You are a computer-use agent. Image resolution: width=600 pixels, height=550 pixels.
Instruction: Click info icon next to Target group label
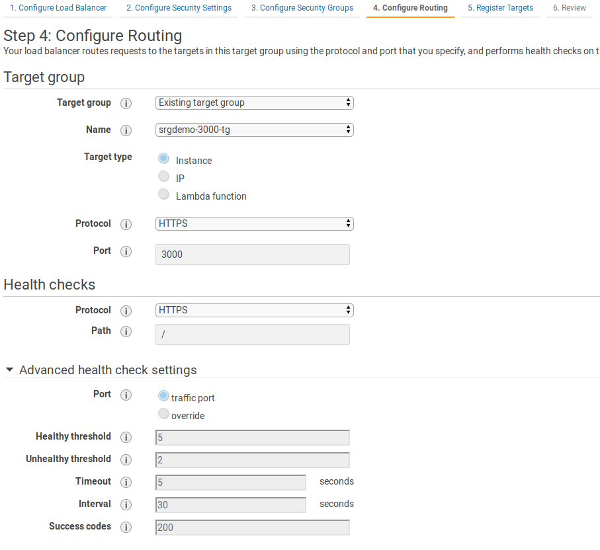pos(126,103)
